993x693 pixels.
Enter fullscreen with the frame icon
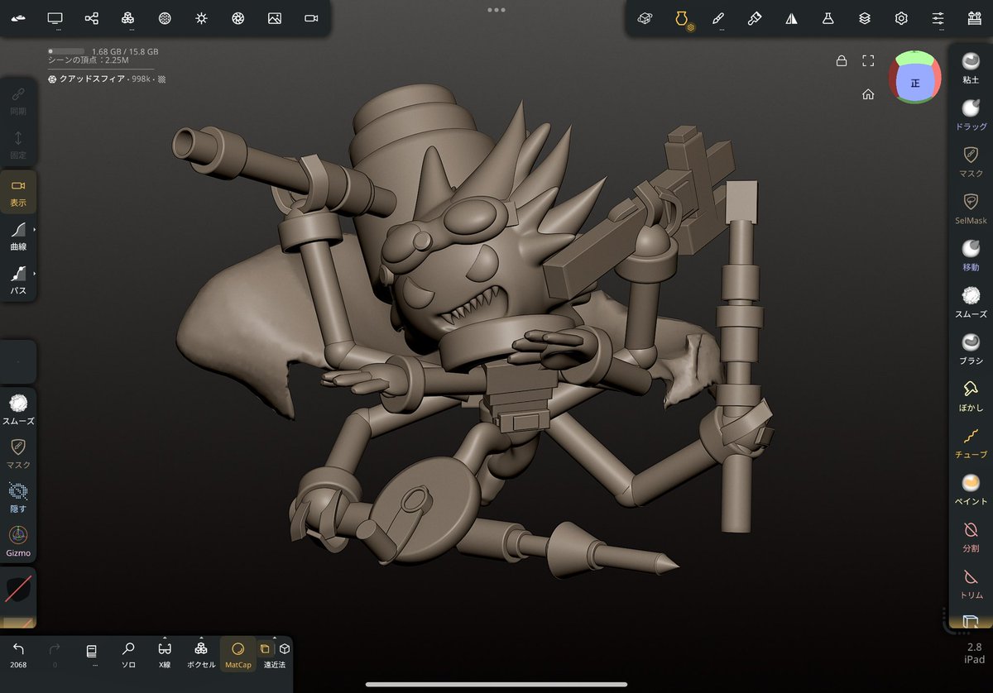tap(868, 60)
